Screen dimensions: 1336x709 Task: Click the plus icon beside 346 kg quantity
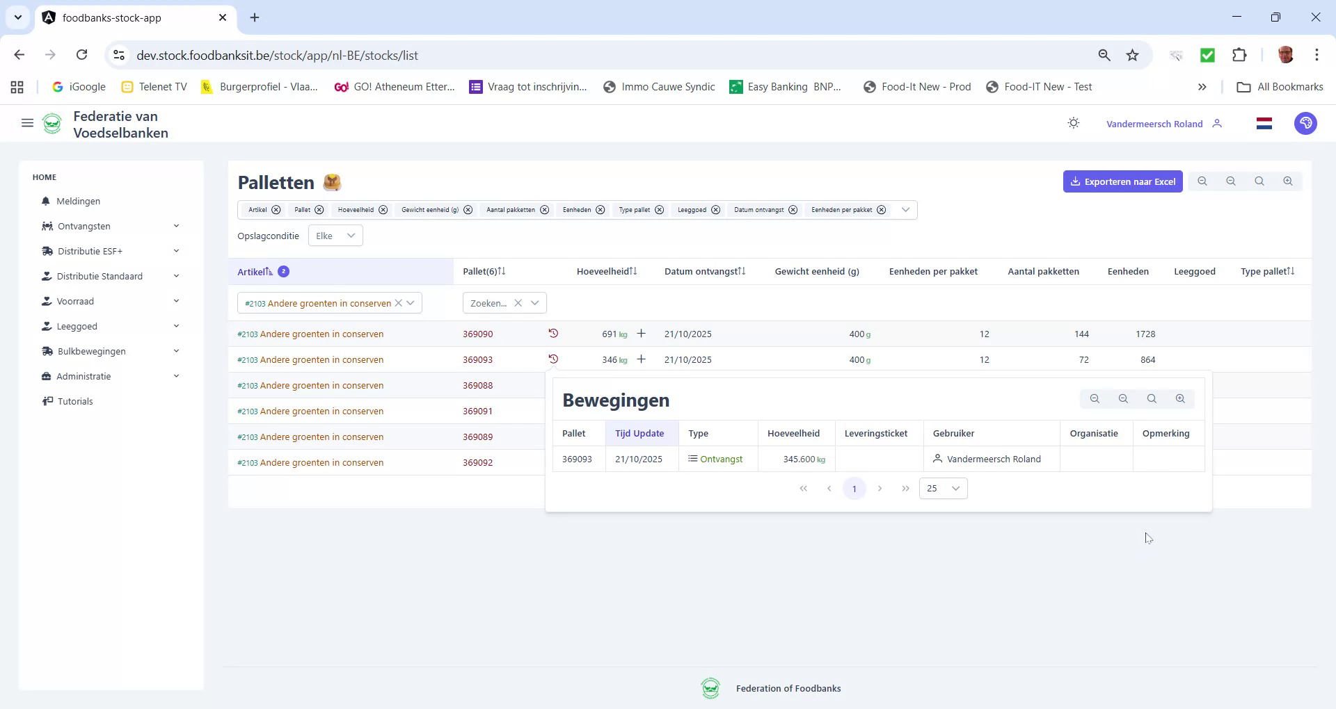(x=642, y=359)
